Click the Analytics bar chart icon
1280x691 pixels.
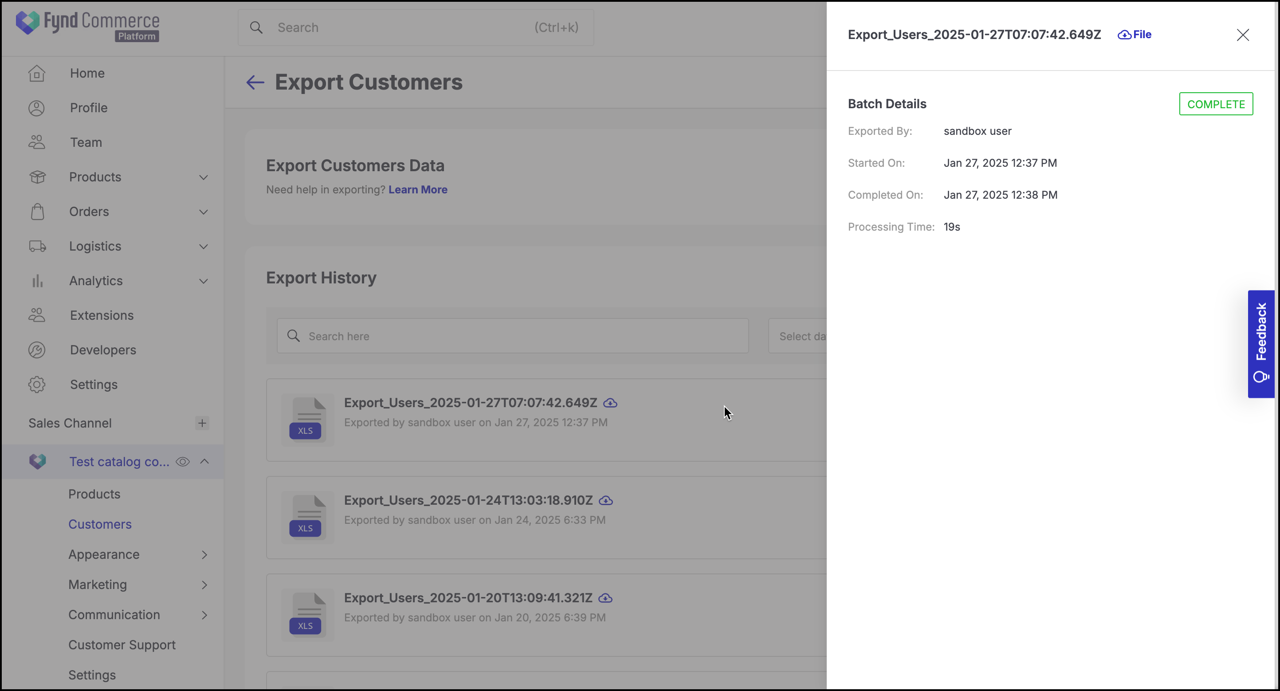coord(37,281)
